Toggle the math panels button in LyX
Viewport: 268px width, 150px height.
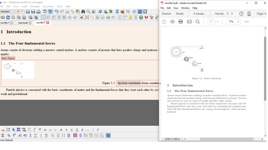[x=108, y=136]
